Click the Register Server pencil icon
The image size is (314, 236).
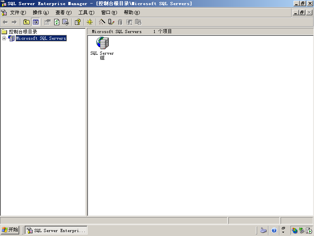111,22
